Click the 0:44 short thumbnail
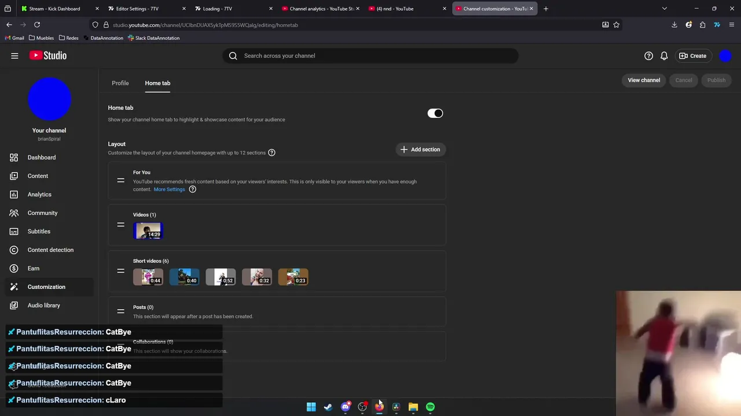The width and height of the screenshot is (741, 416). click(148, 277)
